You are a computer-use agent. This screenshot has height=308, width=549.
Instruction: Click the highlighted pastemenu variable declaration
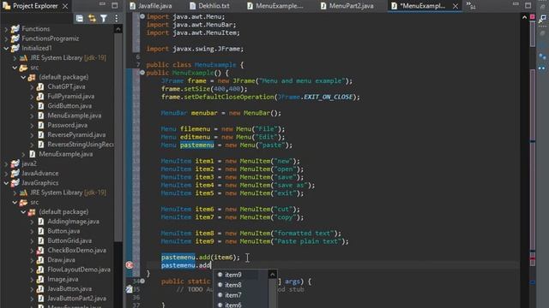[196, 145]
